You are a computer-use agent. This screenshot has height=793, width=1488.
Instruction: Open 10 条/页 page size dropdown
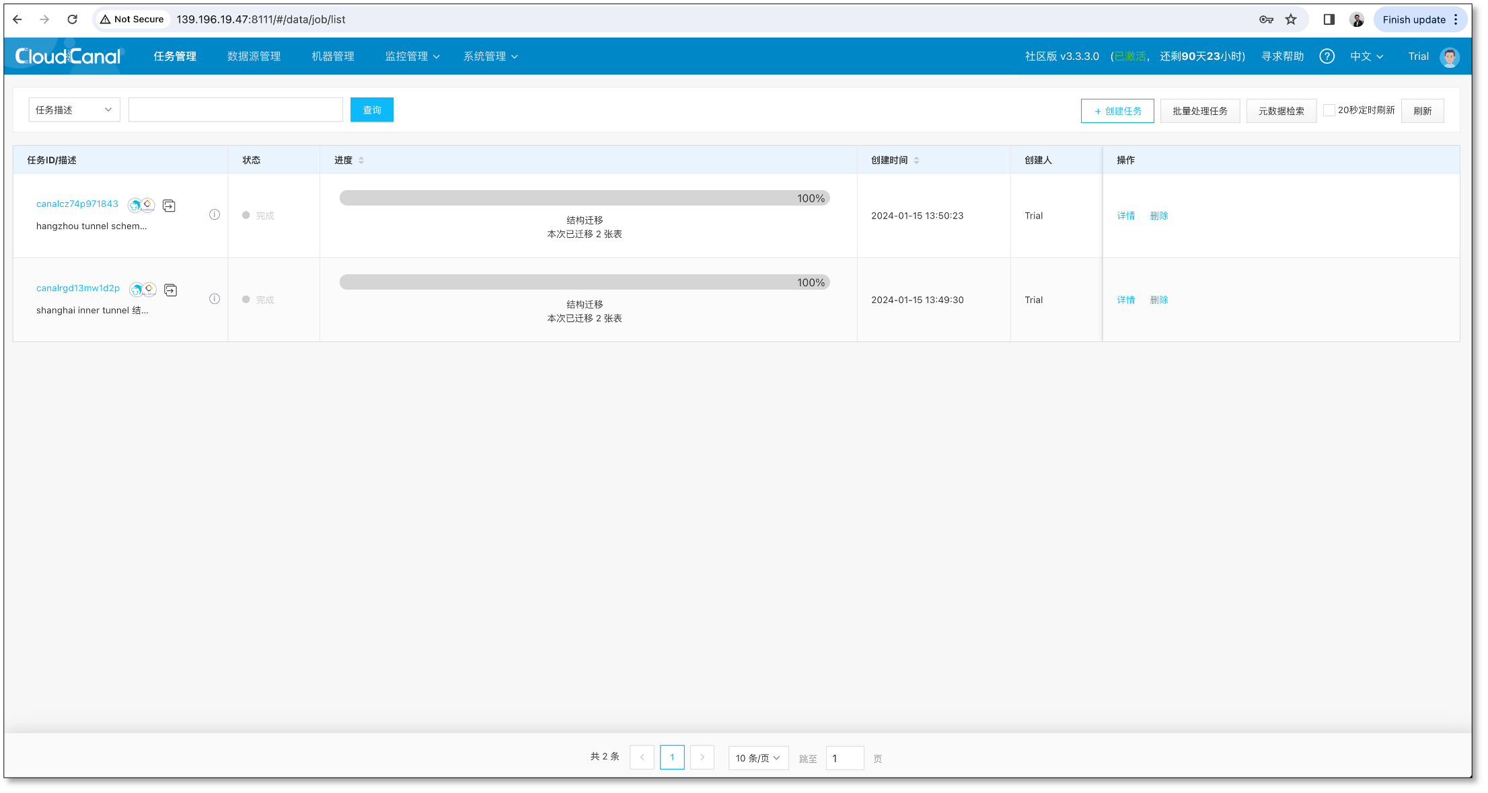coord(757,758)
